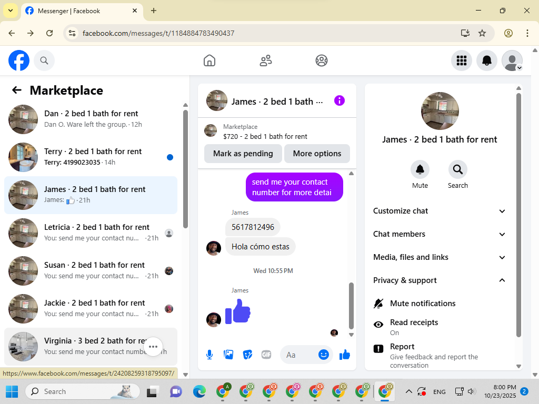
Task: Click the Windows Start button
Action: click(x=12, y=391)
